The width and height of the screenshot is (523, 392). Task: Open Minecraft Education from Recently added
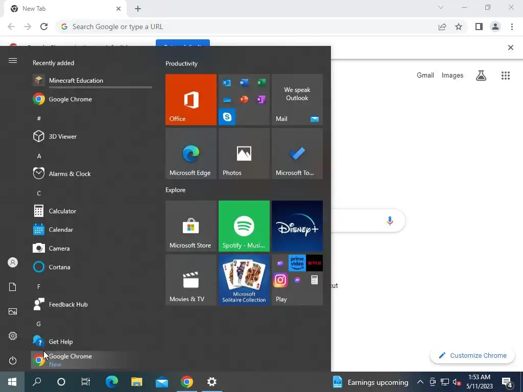92,80
